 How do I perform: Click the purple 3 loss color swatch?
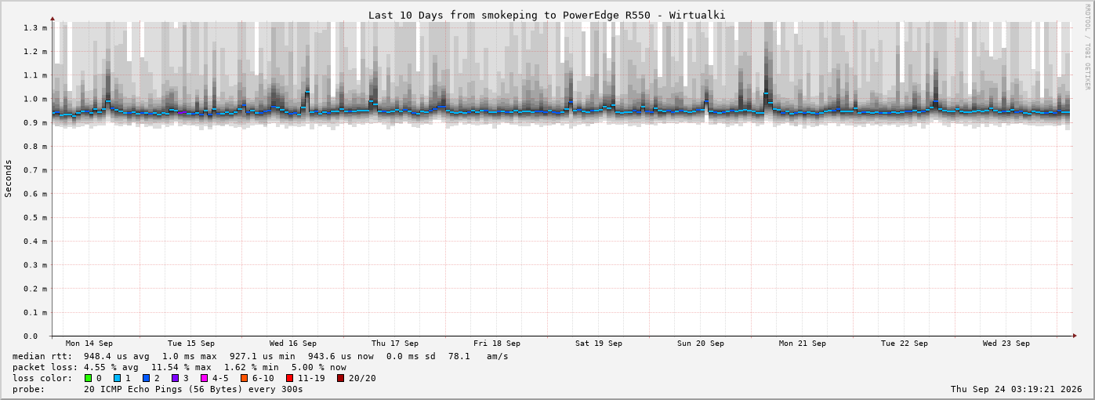tap(175, 378)
